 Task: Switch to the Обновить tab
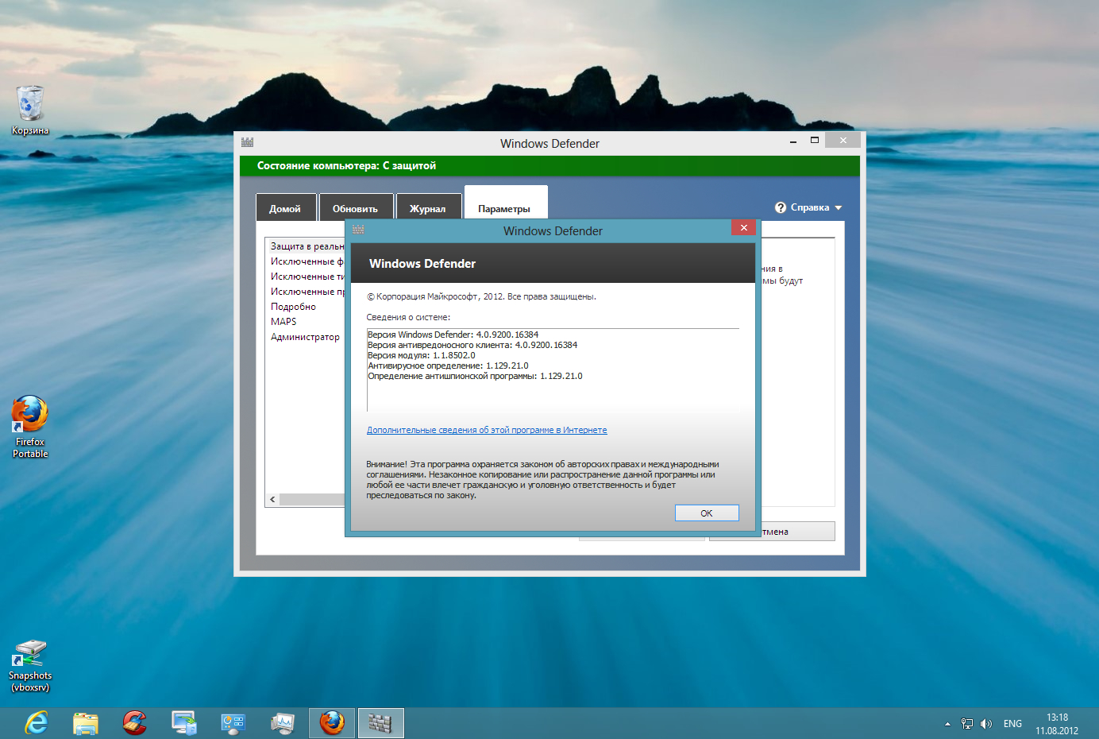coord(355,208)
